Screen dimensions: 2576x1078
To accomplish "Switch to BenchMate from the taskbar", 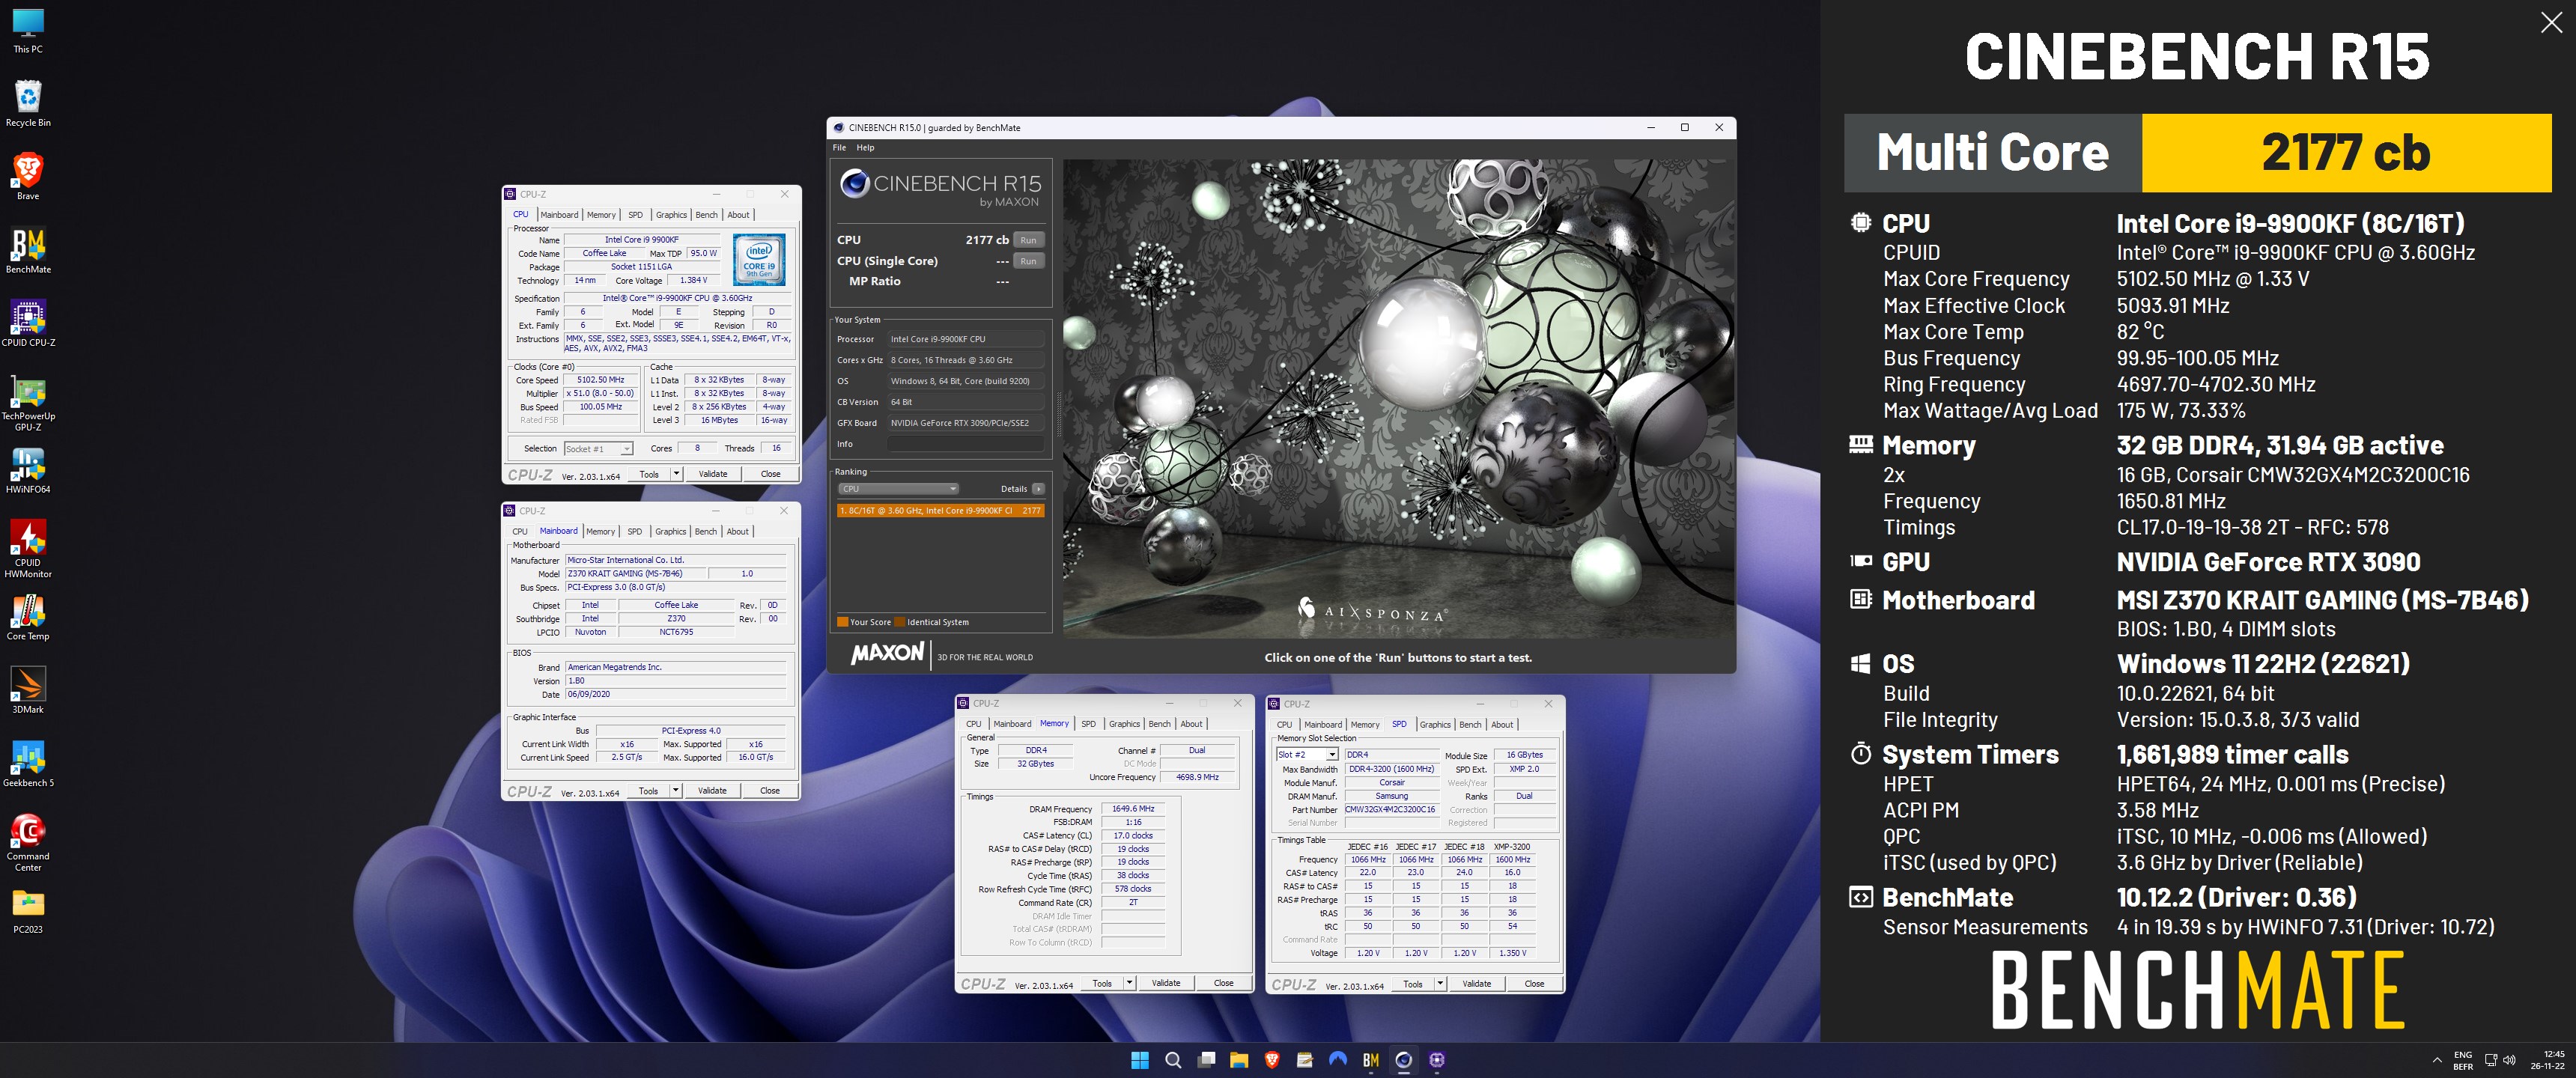I will click(x=1371, y=1060).
